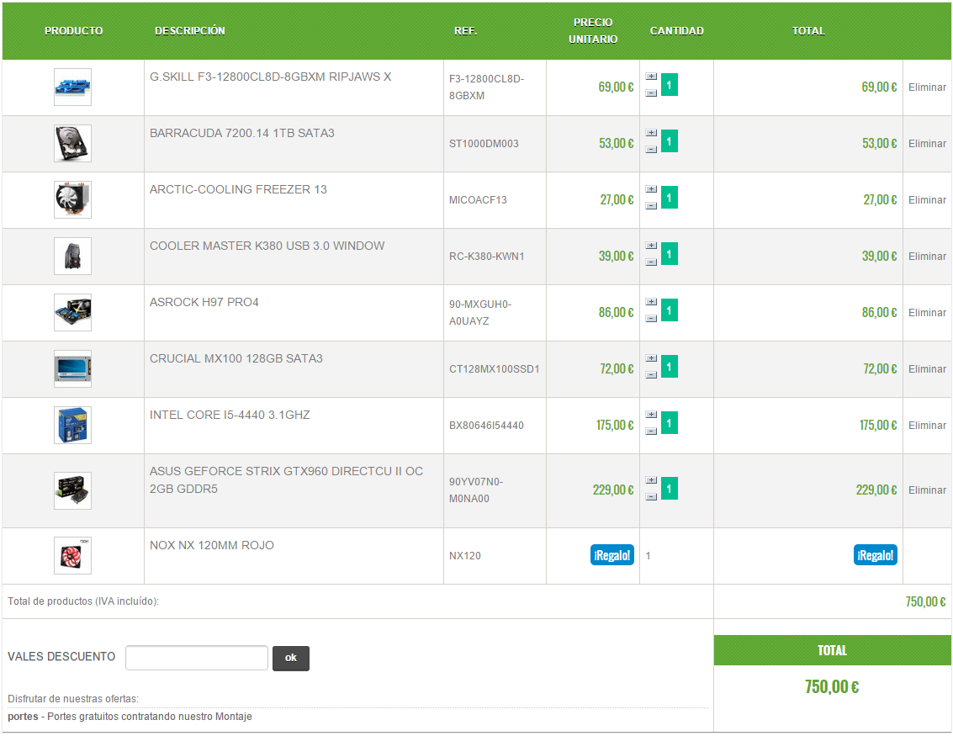Click the PRECIO UNITARIO column header
953x736 pixels.
pos(593,31)
